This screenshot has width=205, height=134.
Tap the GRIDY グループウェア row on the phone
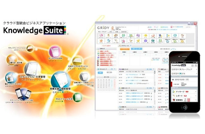(184, 69)
